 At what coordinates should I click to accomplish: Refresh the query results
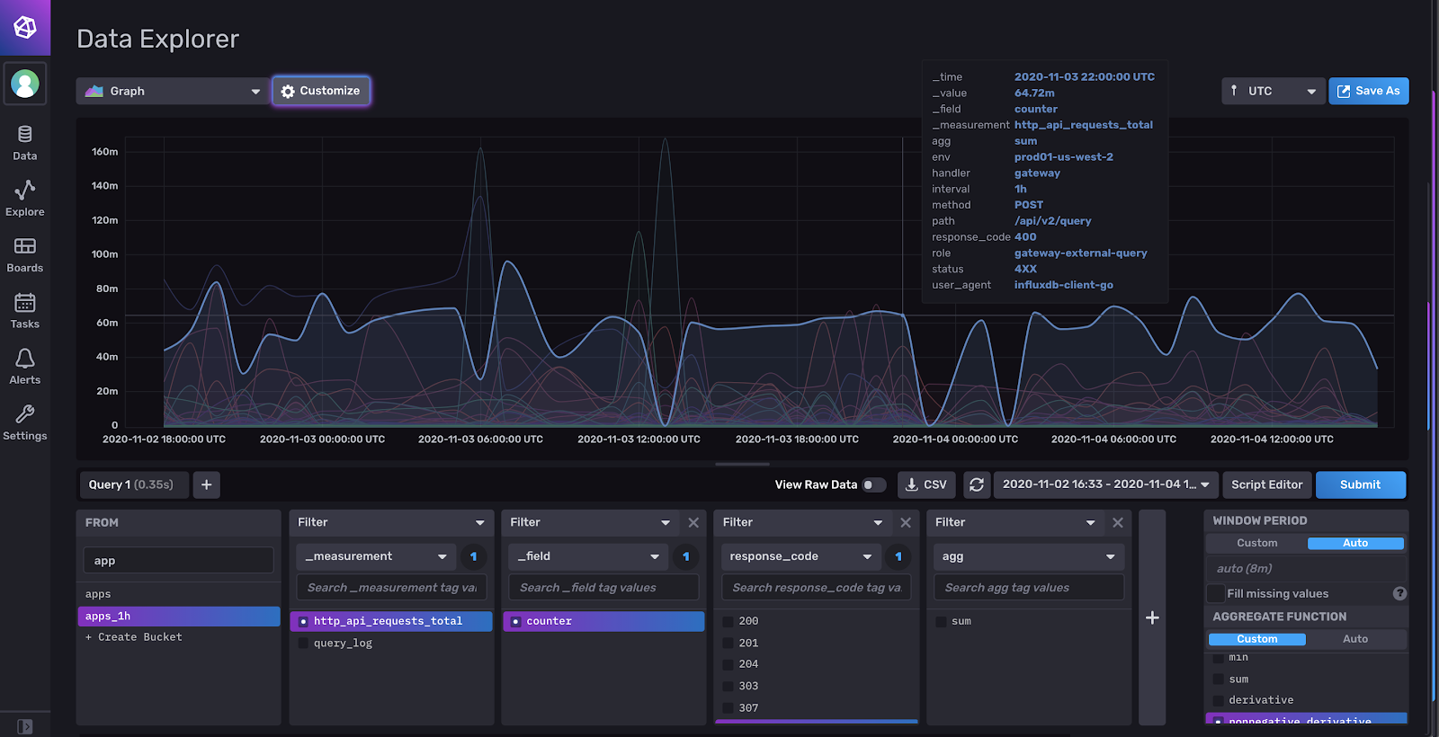pos(977,484)
